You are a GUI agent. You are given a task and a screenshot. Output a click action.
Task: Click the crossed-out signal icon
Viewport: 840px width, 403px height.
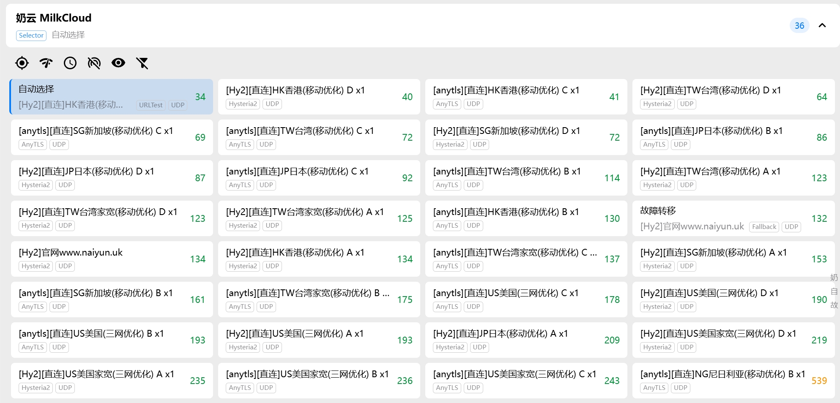coord(94,63)
